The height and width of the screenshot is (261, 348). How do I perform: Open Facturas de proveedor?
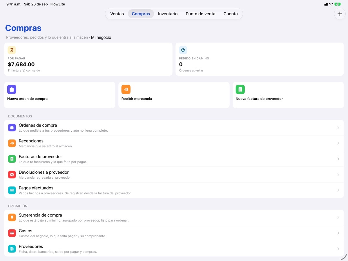pyautogui.click(x=174, y=159)
